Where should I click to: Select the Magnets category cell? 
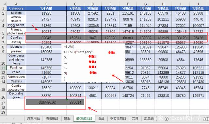click(16, 47)
